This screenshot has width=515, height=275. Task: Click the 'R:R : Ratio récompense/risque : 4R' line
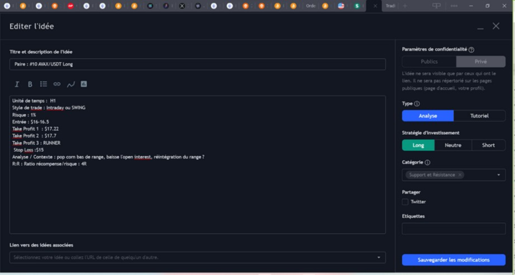50,164
